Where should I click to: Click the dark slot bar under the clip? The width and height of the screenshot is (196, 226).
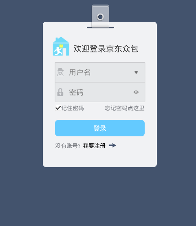tap(100, 27)
